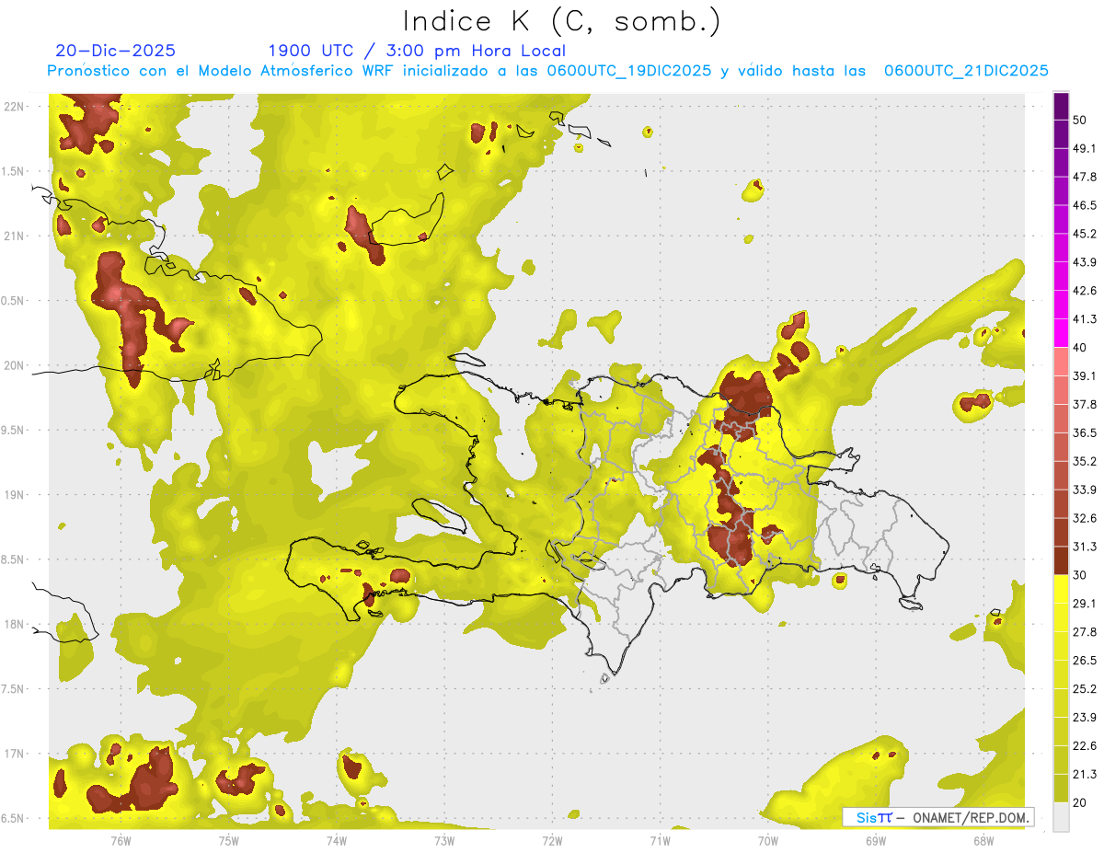The height and width of the screenshot is (853, 1104).
Task: Click the '40' value on the color scale
Action: tap(1080, 348)
